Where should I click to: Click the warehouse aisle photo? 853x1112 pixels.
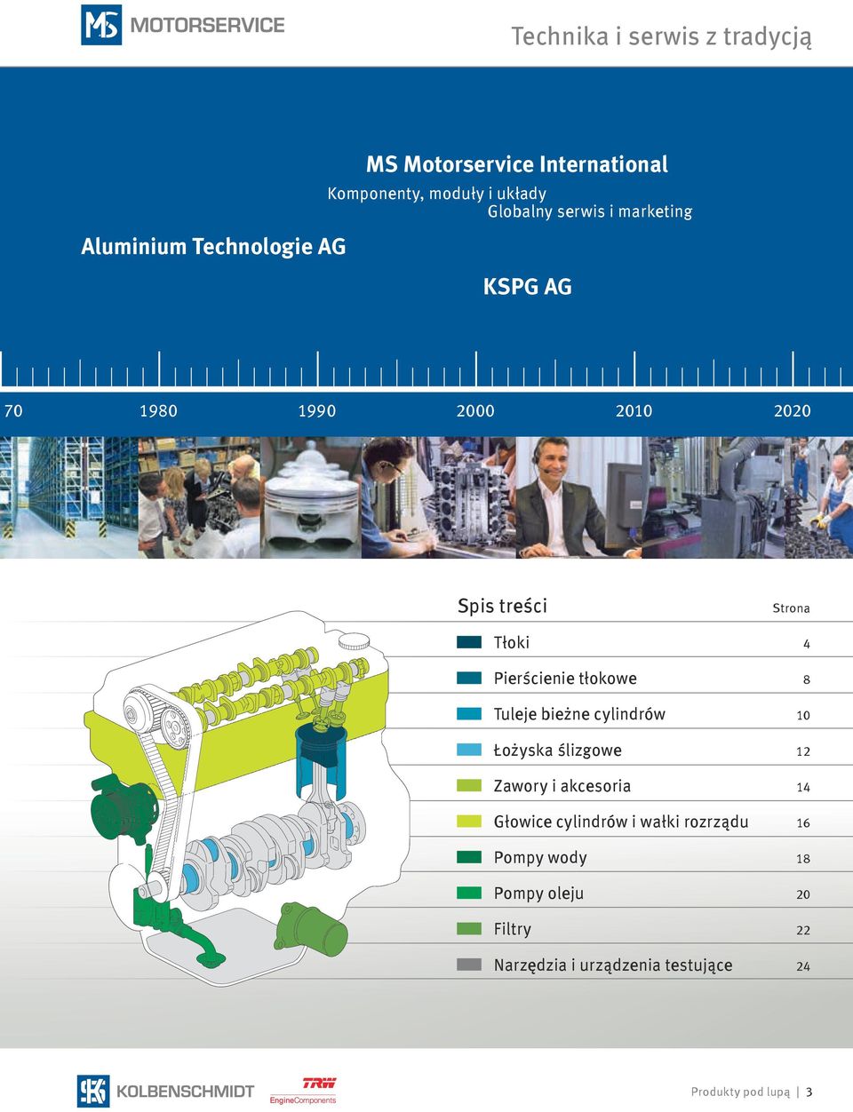69,497
